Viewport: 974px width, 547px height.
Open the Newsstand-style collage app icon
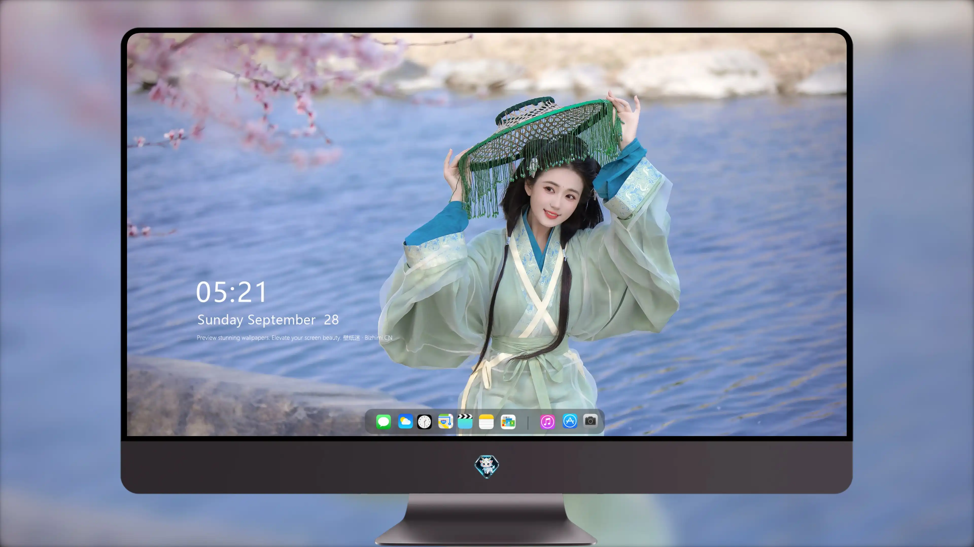tap(508, 422)
